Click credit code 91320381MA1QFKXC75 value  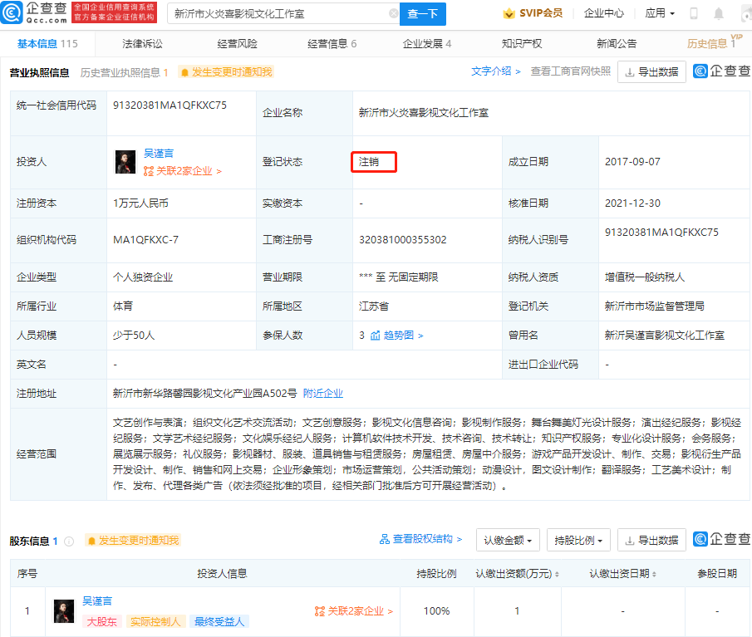170,105
